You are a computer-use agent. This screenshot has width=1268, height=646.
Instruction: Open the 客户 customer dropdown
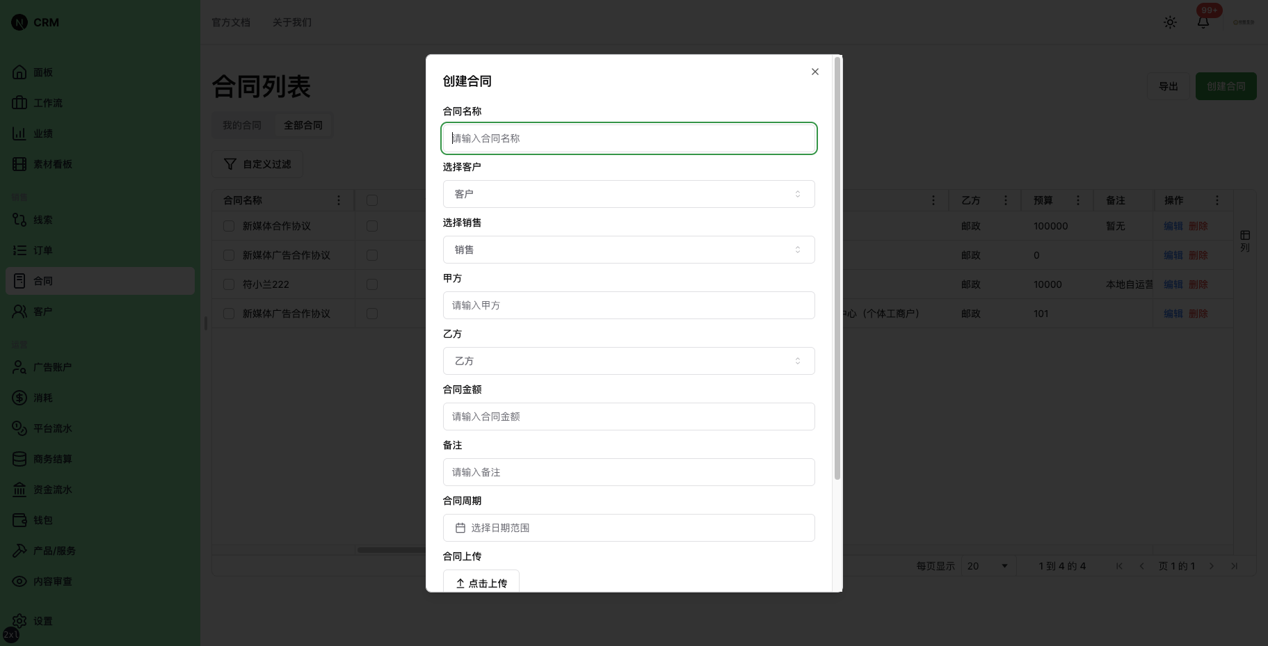[628, 194]
